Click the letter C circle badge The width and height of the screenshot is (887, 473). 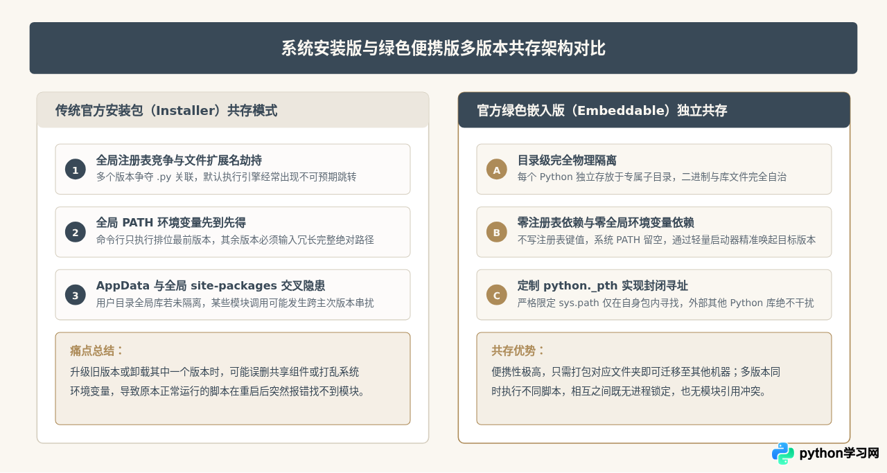tap(497, 295)
